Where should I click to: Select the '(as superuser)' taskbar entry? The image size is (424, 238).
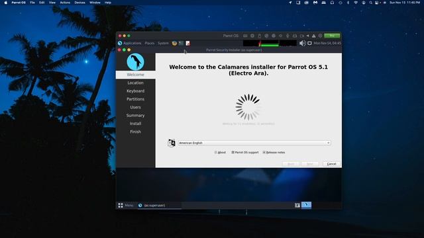pyautogui.click(x=160, y=206)
